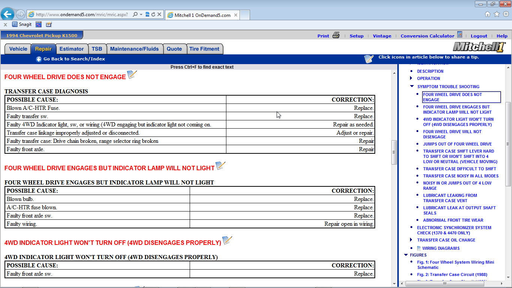
Task: Click the WIRING DIAGRAMS document icon
Action: pyautogui.click(x=419, y=248)
